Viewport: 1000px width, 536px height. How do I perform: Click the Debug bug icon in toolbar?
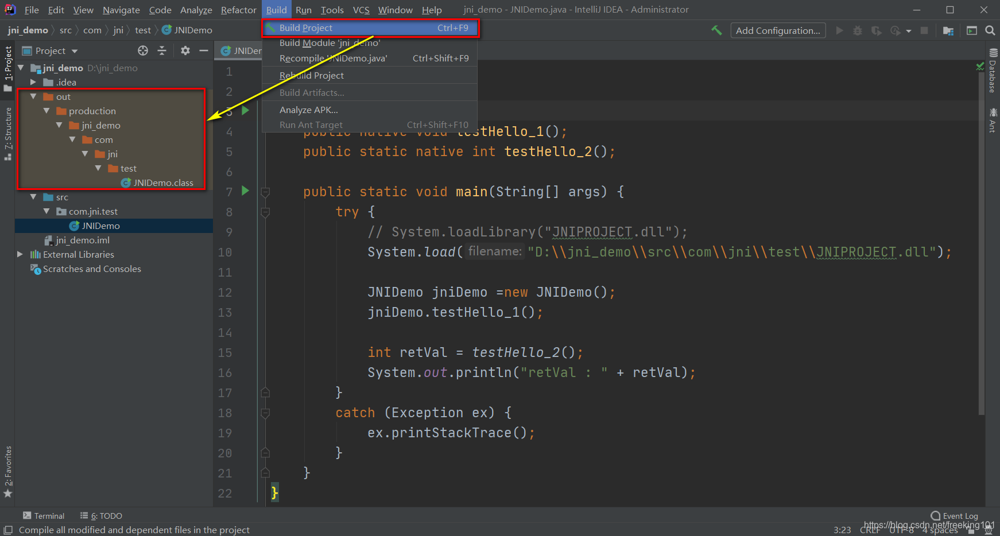tap(858, 30)
